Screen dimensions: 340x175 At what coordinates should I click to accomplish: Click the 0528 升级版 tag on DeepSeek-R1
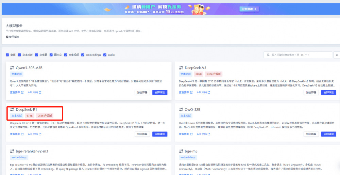(45, 116)
